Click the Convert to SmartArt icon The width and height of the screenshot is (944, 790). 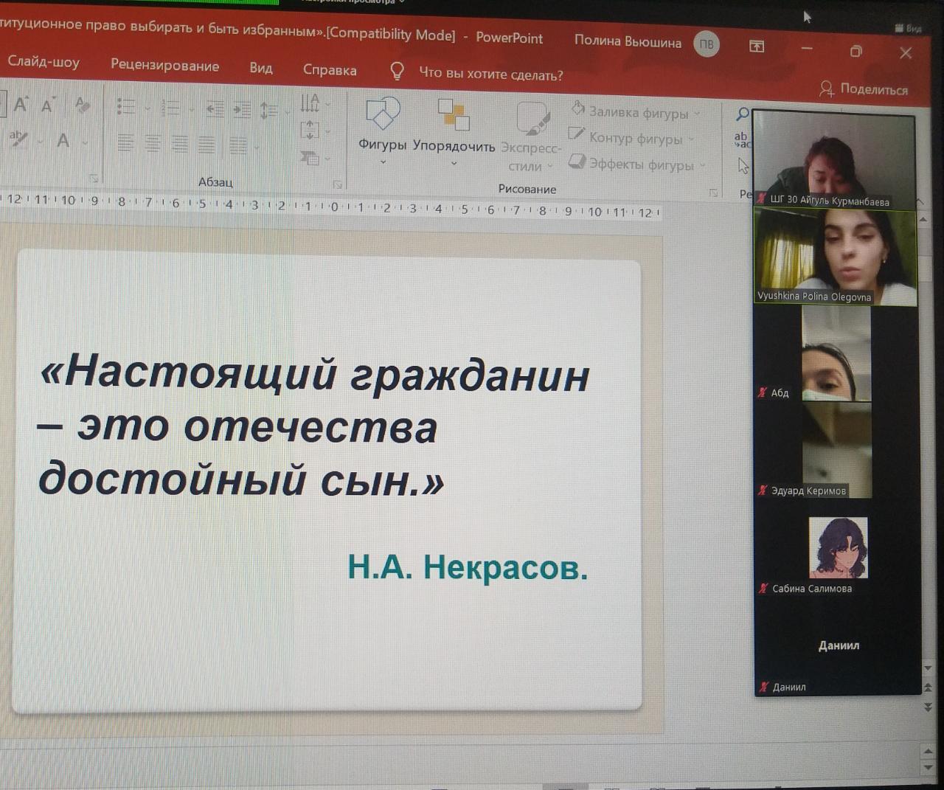pyautogui.click(x=310, y=157)
